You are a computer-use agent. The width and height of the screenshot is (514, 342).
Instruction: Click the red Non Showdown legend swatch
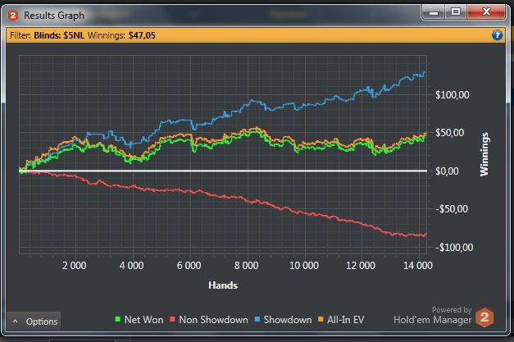(x=172, y=319)
